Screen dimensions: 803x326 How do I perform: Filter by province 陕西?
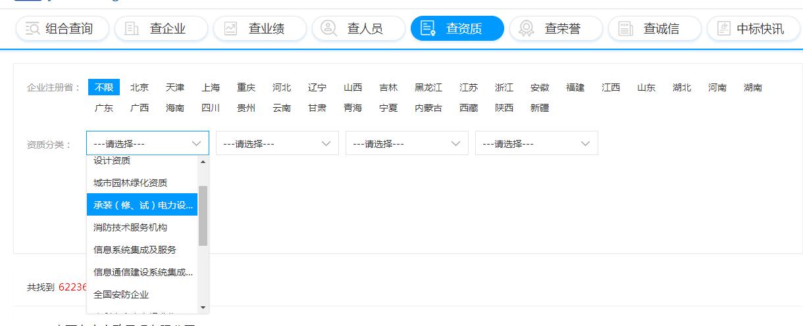pyautogui.click(x=504, y=108)
